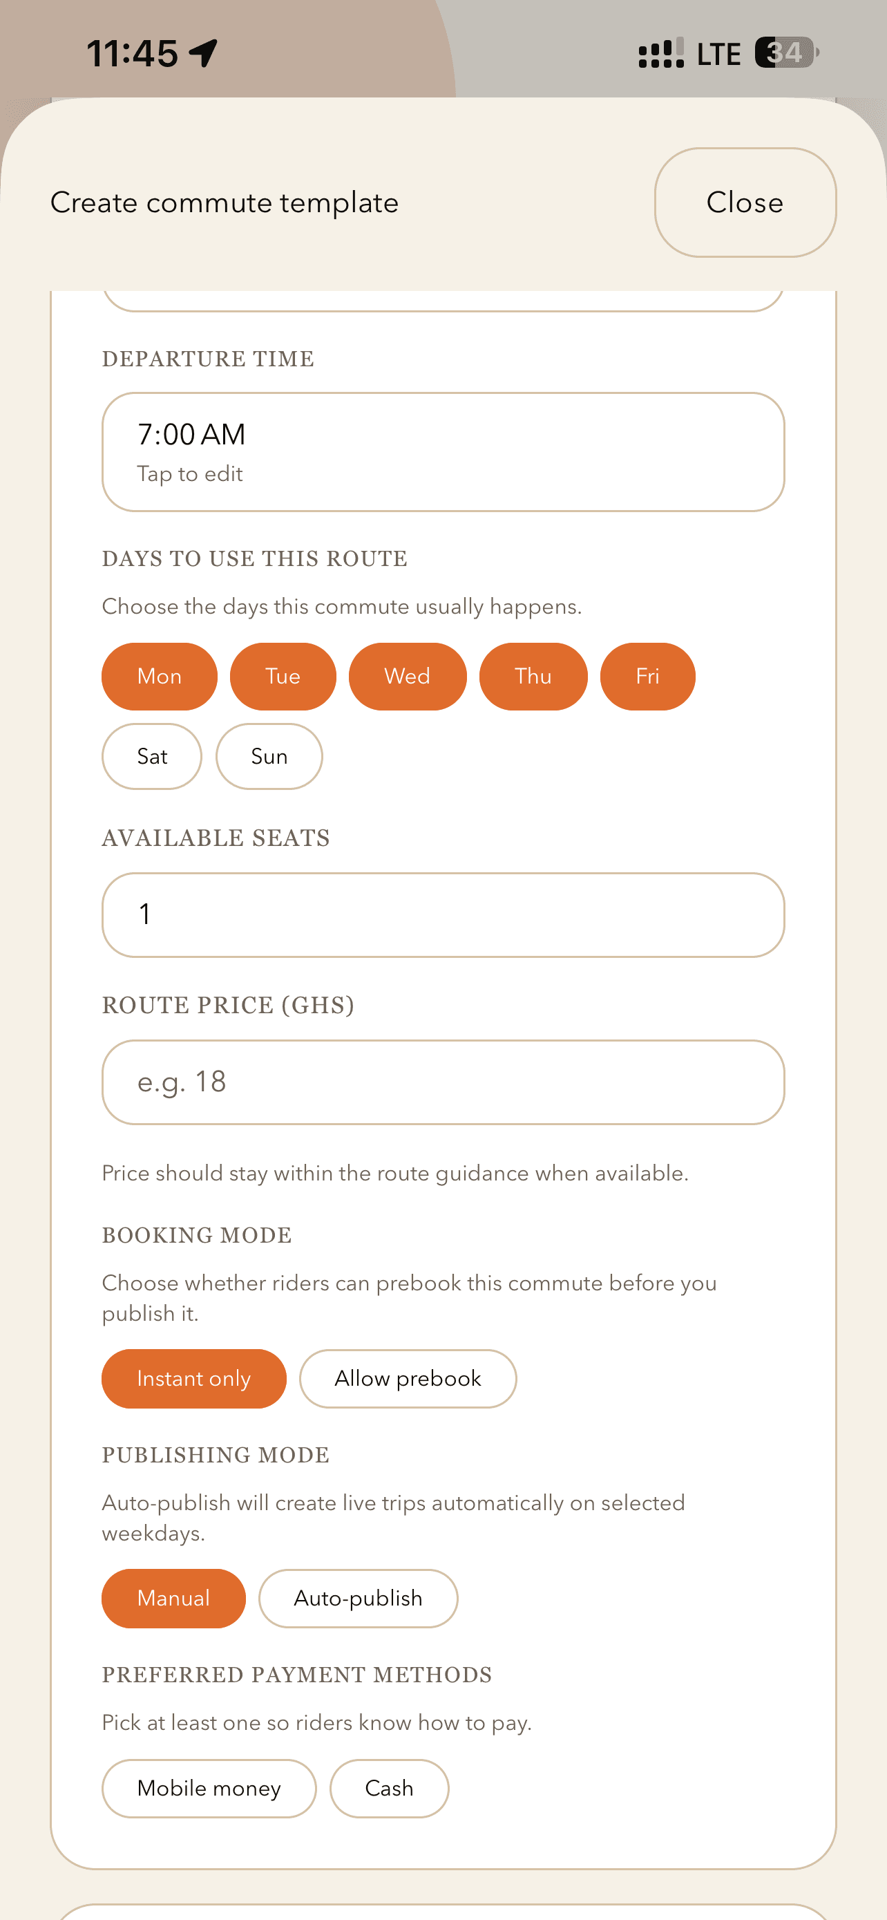The image size is (887, 1920).
Task: Tap the location arrow in the status bar
Action: point(200,52)
